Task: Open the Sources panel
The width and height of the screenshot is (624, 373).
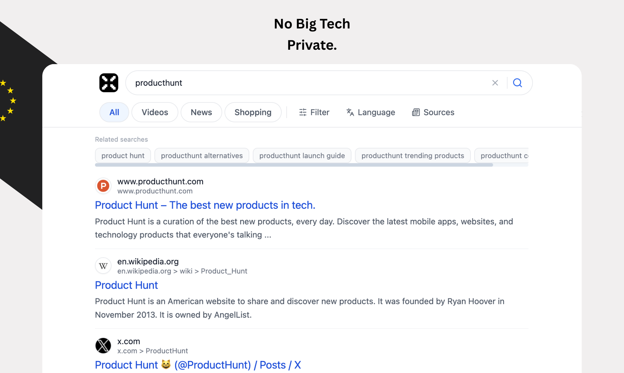Action: coord(433,112)
